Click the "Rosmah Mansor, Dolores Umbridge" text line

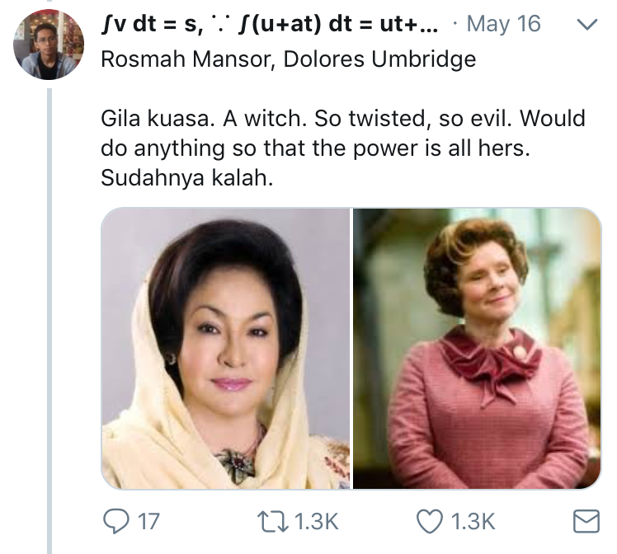pos(288,61)
